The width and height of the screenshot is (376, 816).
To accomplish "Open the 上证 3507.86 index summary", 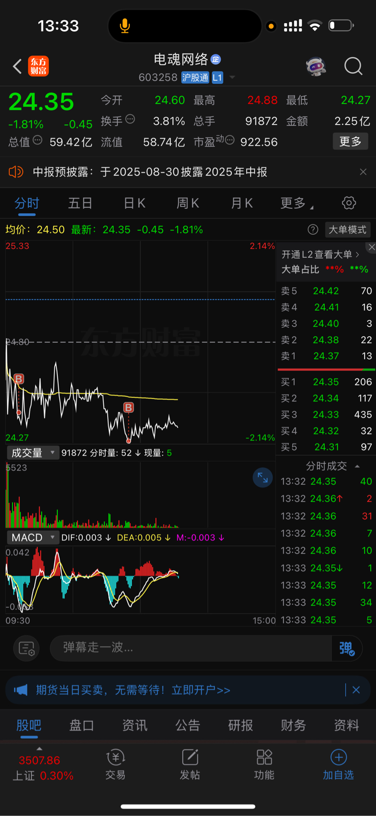I will pos(43,768).
